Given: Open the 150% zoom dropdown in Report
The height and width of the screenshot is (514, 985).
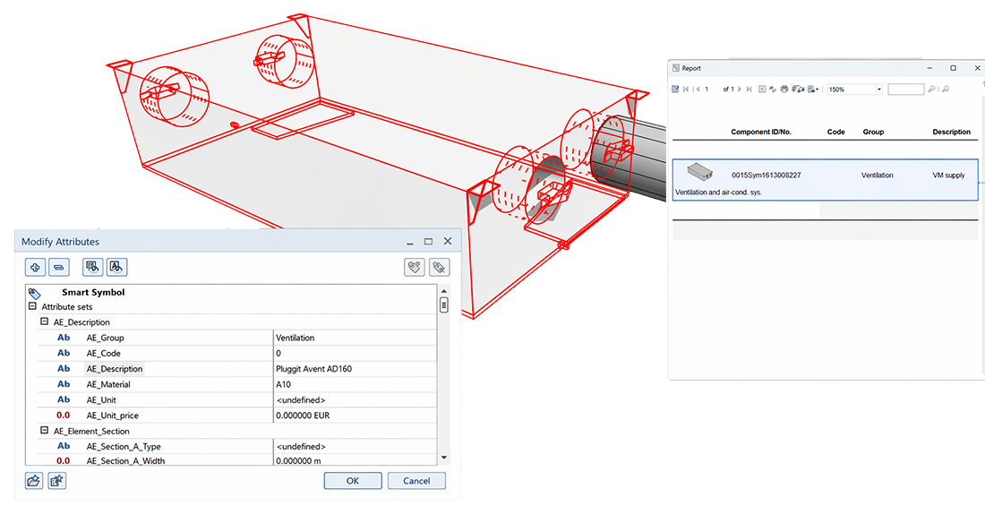Looking at the screenshot, I should [878, 90].
